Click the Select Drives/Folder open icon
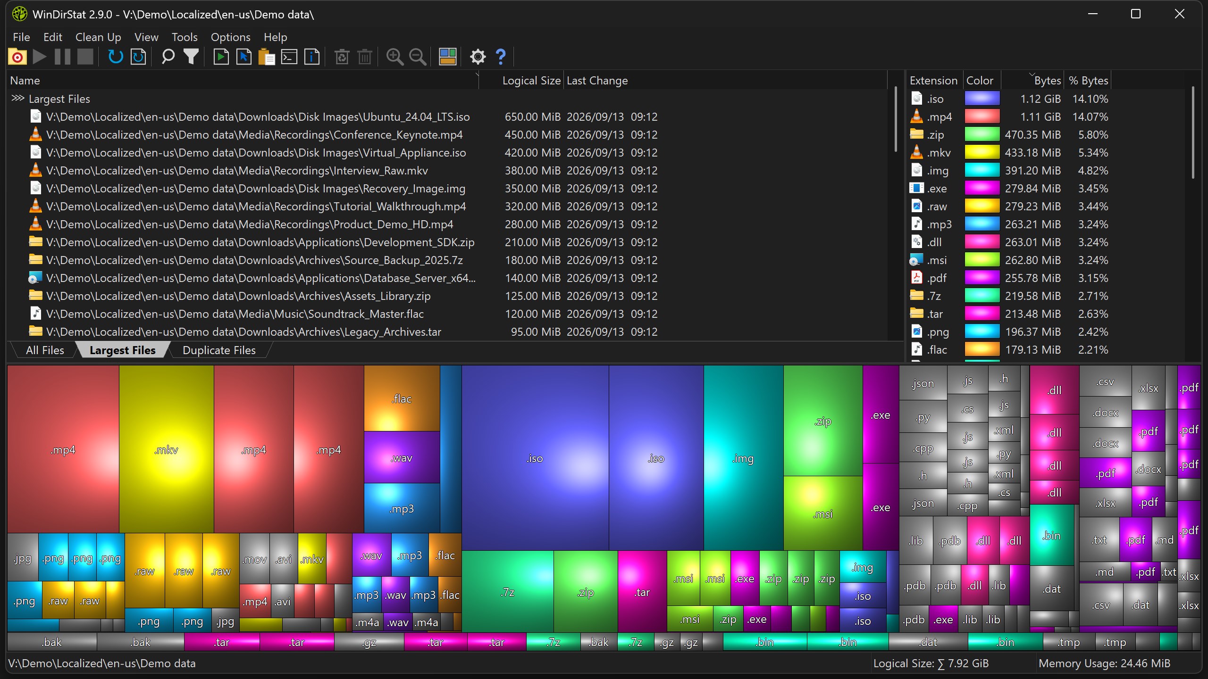The height and width of the screenshot is (679, 1208). [17, 57]
